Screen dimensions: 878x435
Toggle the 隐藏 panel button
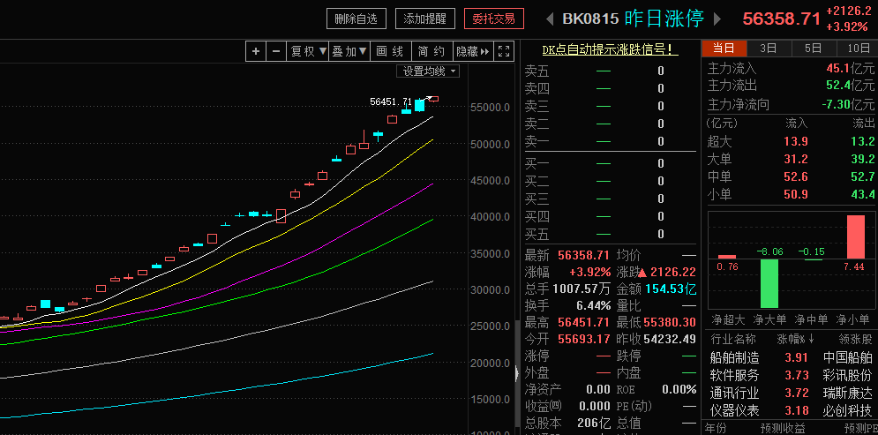pyautogui.click(x=472, y=51)
